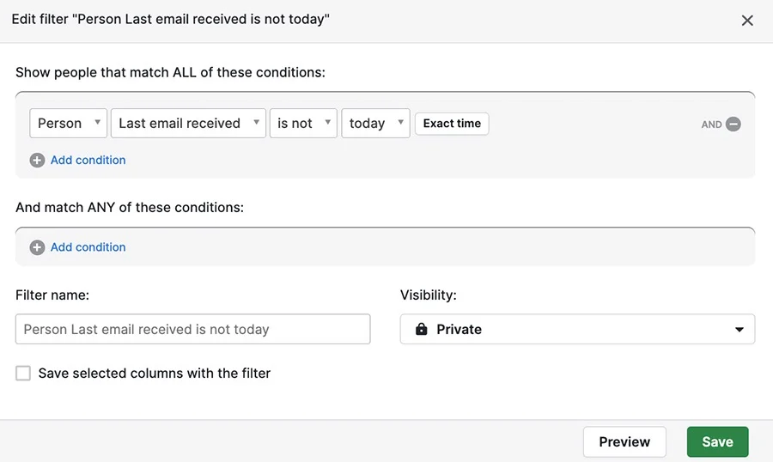Screen dimensions: 773x462
Task: Click the Save selected columns label text
Action: (x=155, y=374)
